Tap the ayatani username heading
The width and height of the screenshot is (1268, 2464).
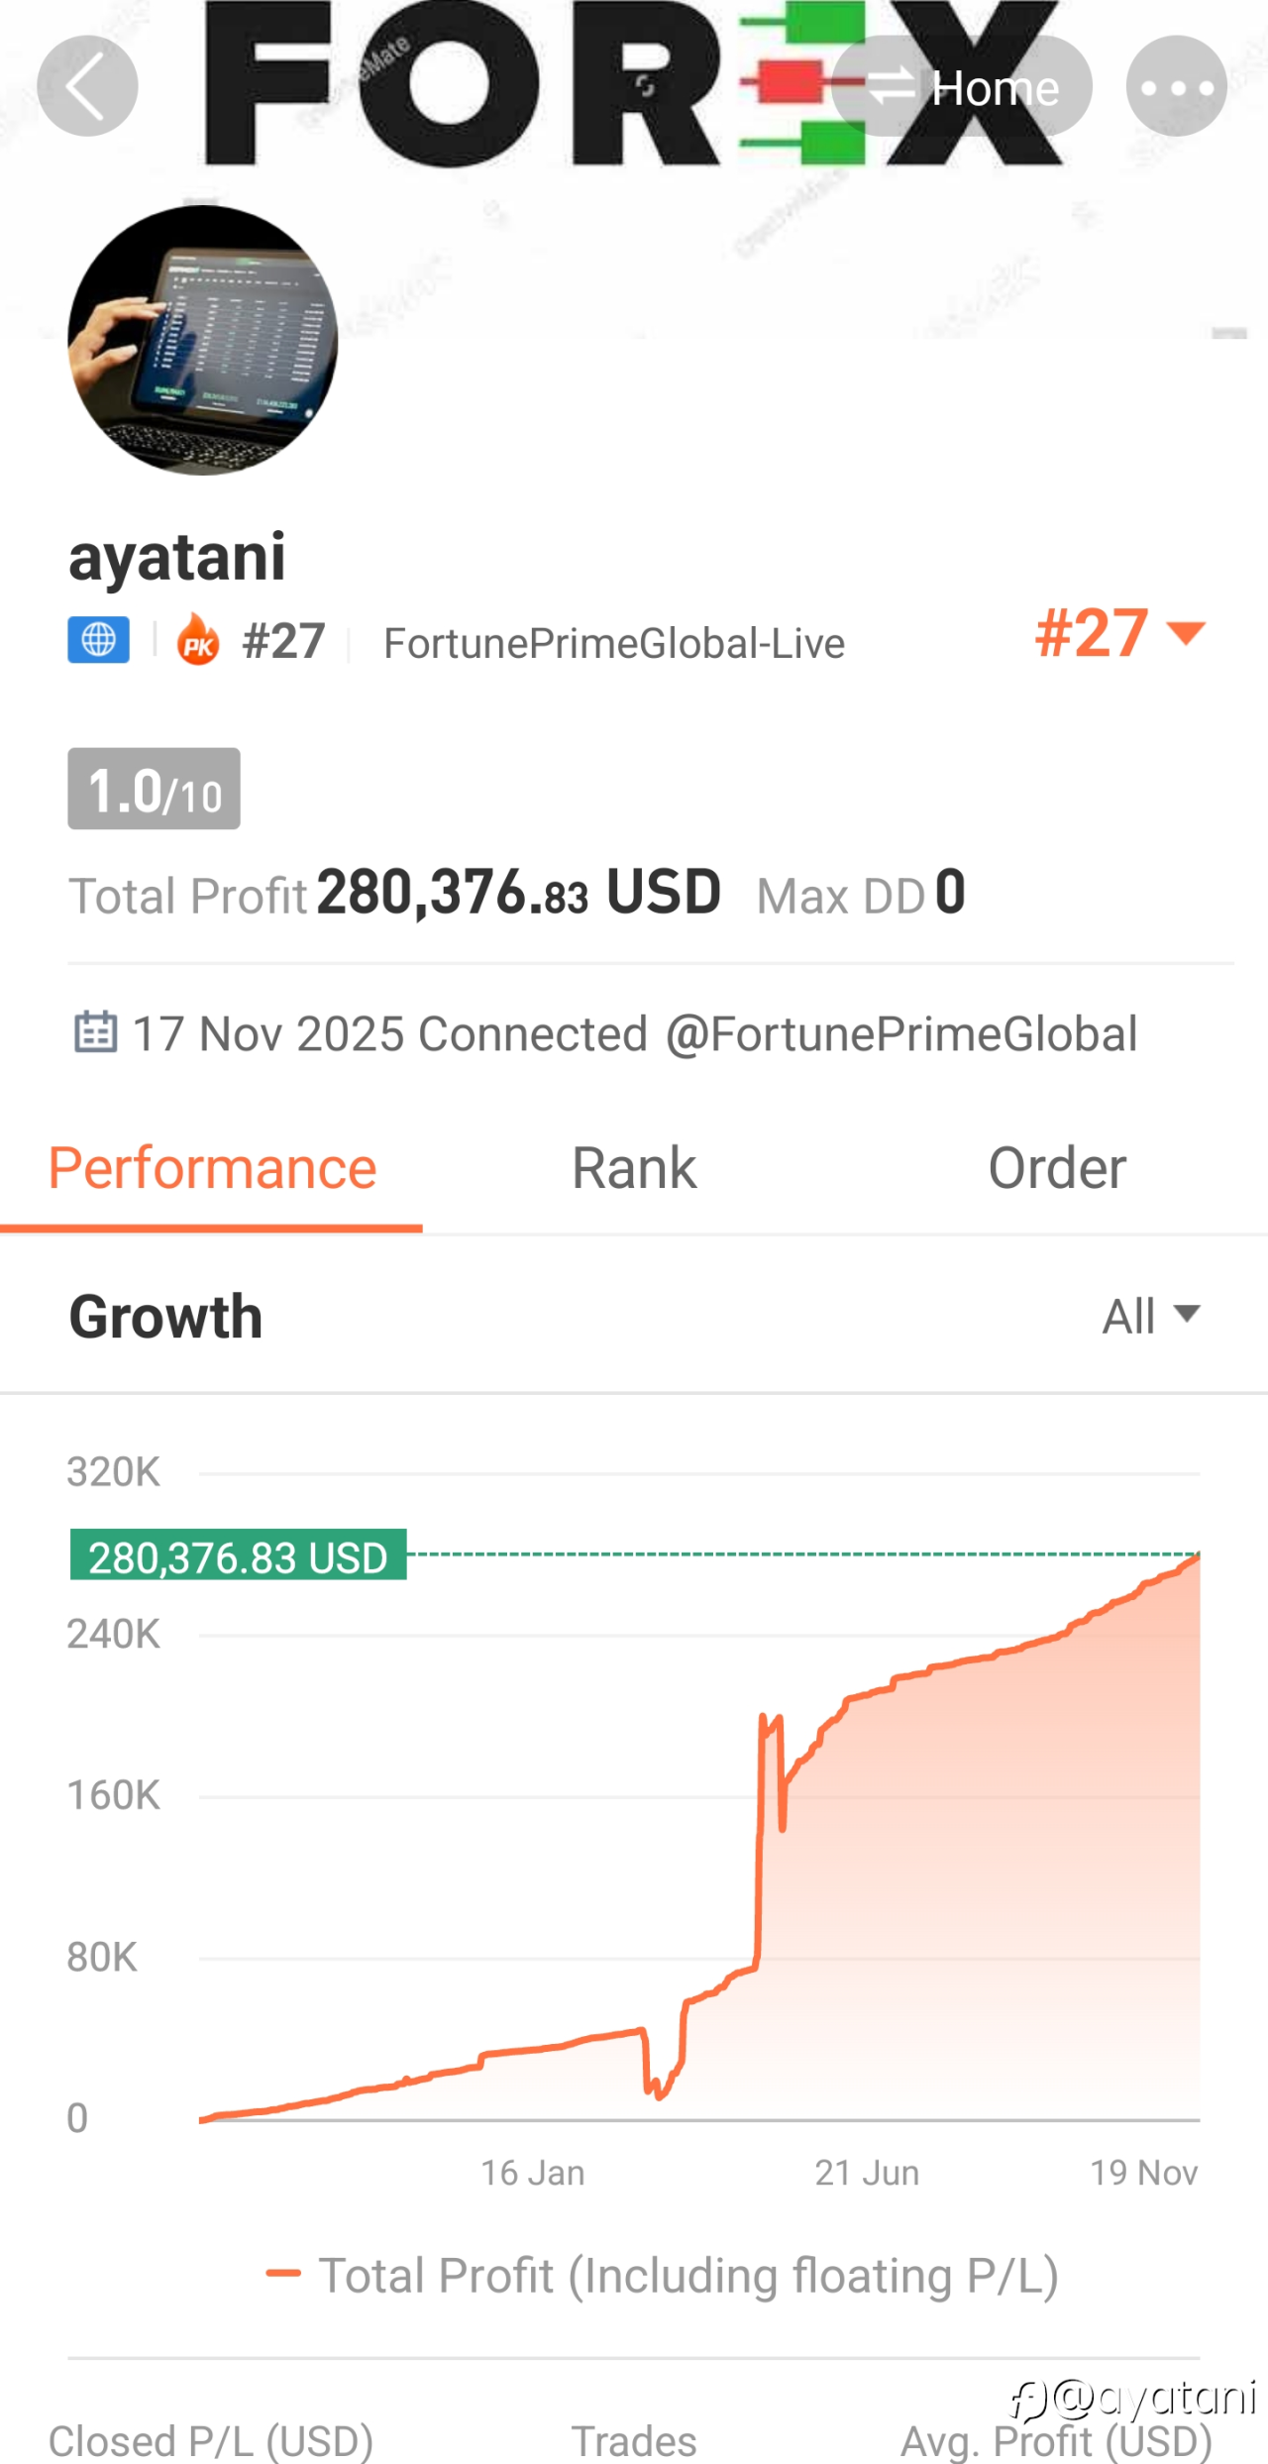click(x=177, y=557)
